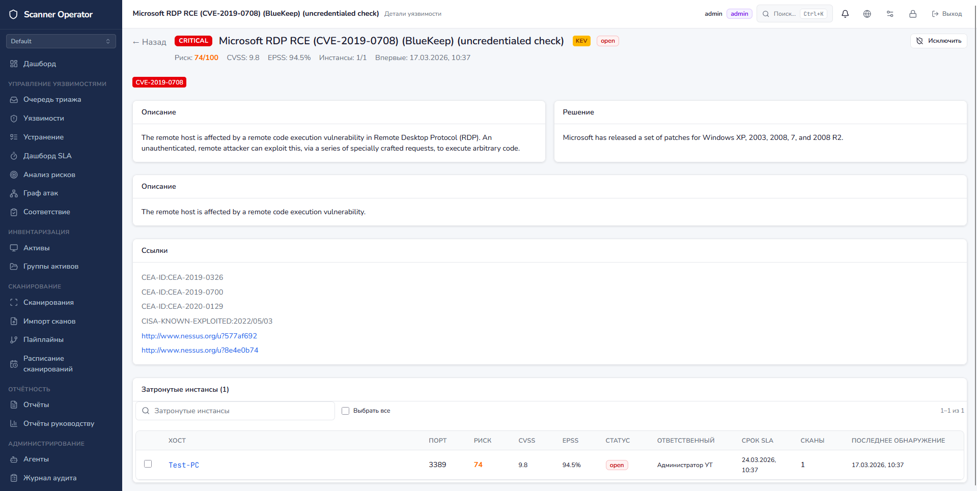977x491 pixels.
Task: Open the settings sliders icon in header
Action: coord(890,14)
